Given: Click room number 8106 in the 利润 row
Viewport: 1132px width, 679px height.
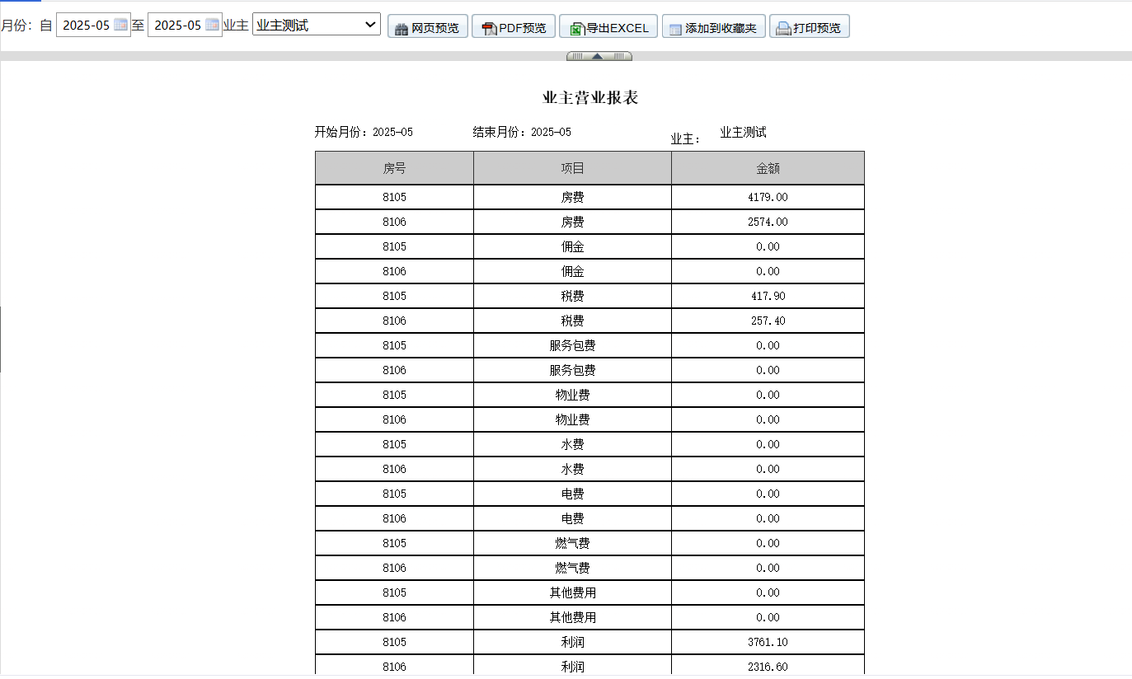Looking at the screenshot, I should [394, 667].
